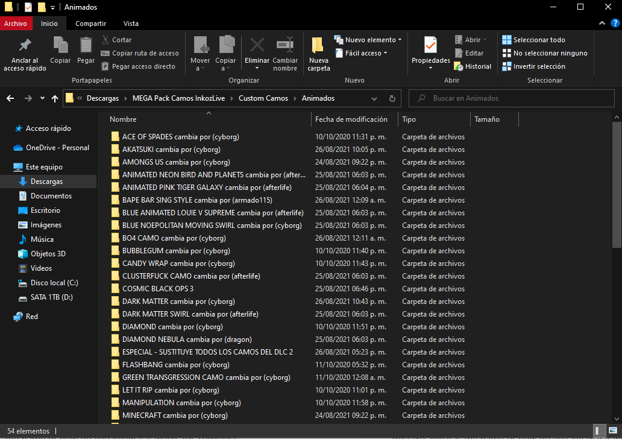Open the Historial command

473,66
